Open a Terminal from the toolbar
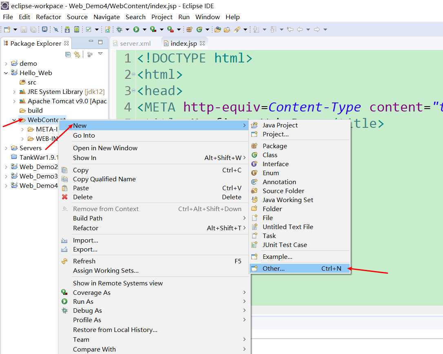The height and width of the screenshot is (354, 443). coord(44,29)
